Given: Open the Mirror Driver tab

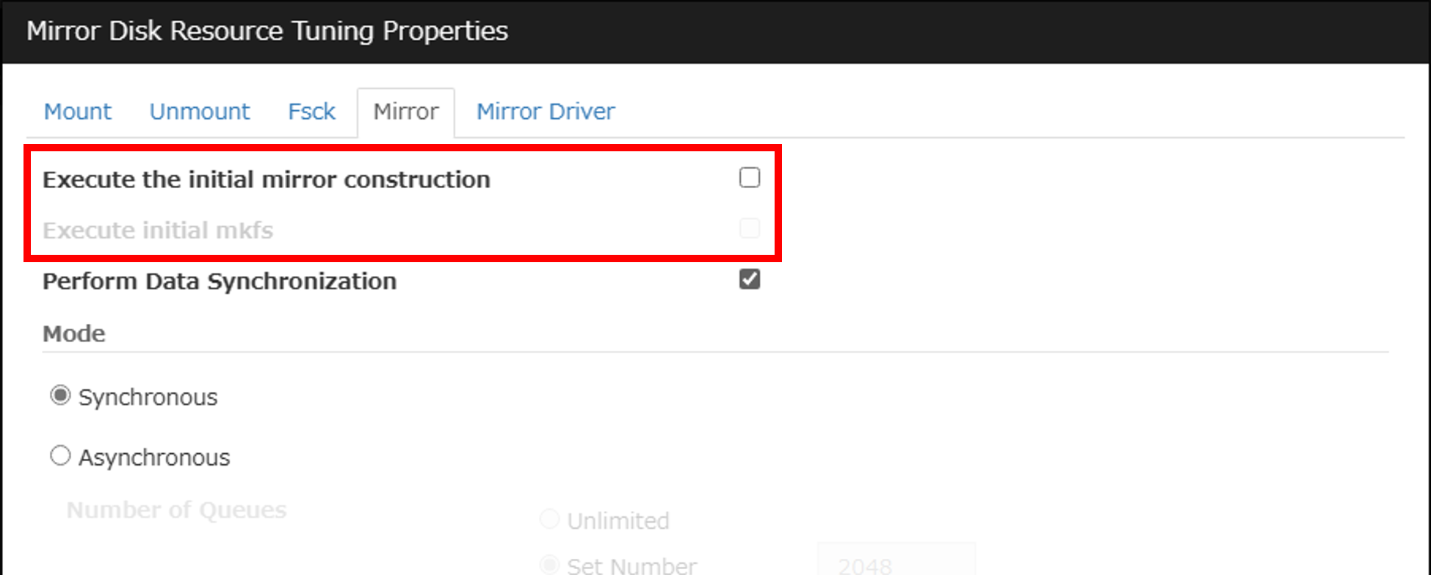Looking at the screenshot, I should coord(545,111).
